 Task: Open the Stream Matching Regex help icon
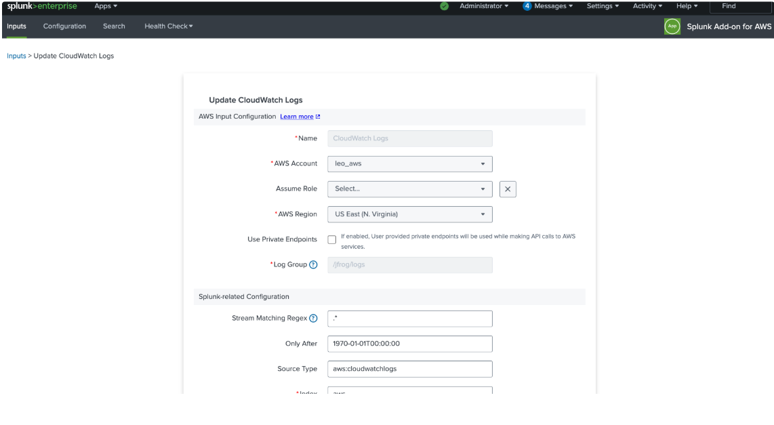tap(314, 318)
